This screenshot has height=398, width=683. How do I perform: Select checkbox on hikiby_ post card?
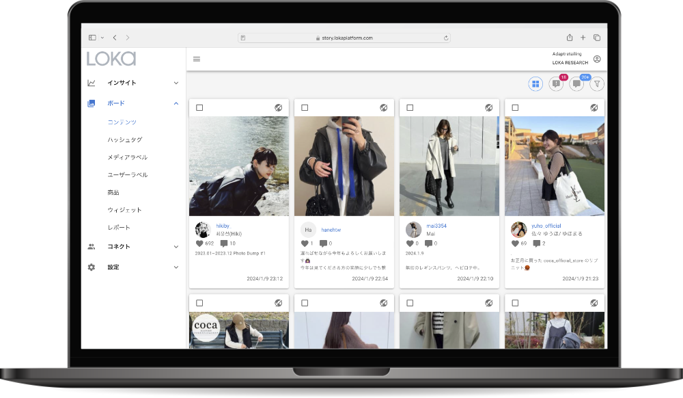point(199,108)
